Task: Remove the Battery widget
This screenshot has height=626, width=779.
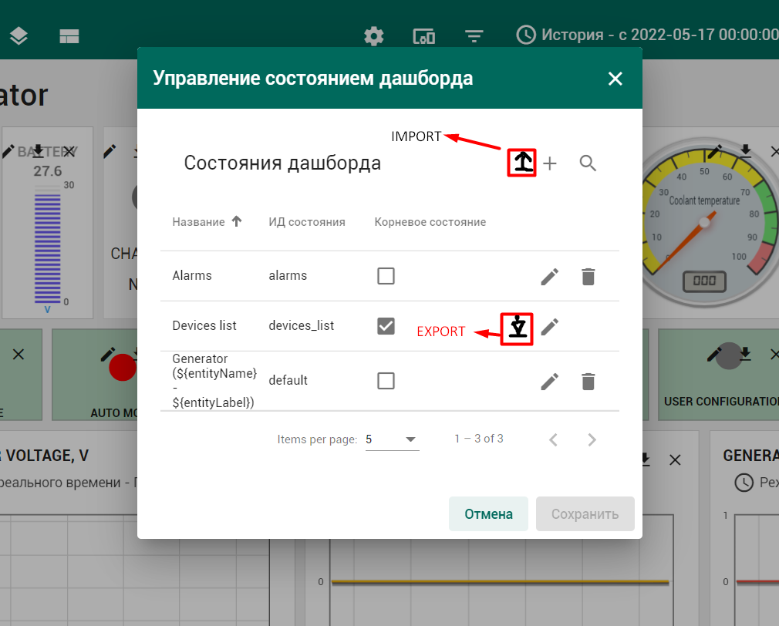Action: 69,151
